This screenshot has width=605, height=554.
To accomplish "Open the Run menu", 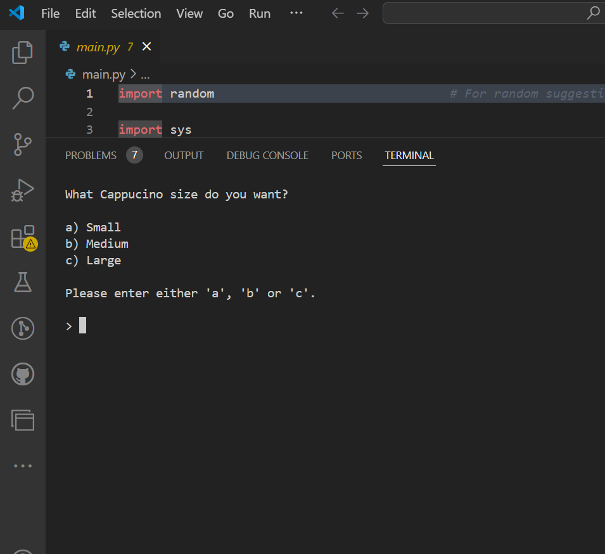I will 260,13.
